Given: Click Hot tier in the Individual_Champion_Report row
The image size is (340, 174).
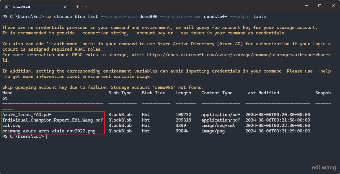Looking at the screenshot, I should point(146,120).
